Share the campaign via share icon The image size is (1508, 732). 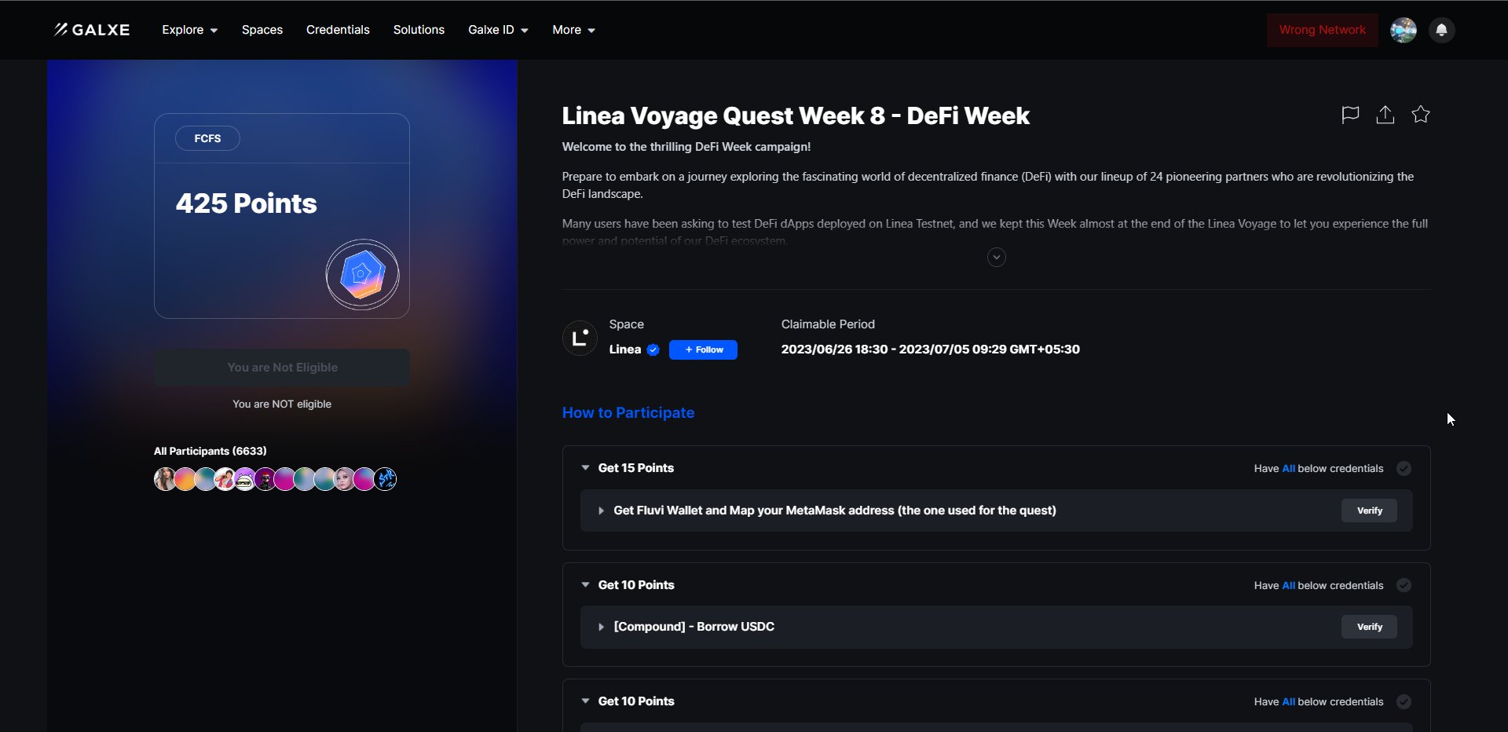1385,115
